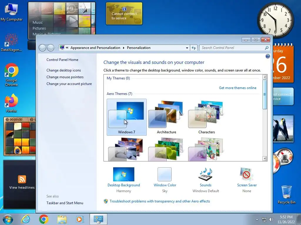
Task: Click the Start button orb
Action: [x=8, y=219]
